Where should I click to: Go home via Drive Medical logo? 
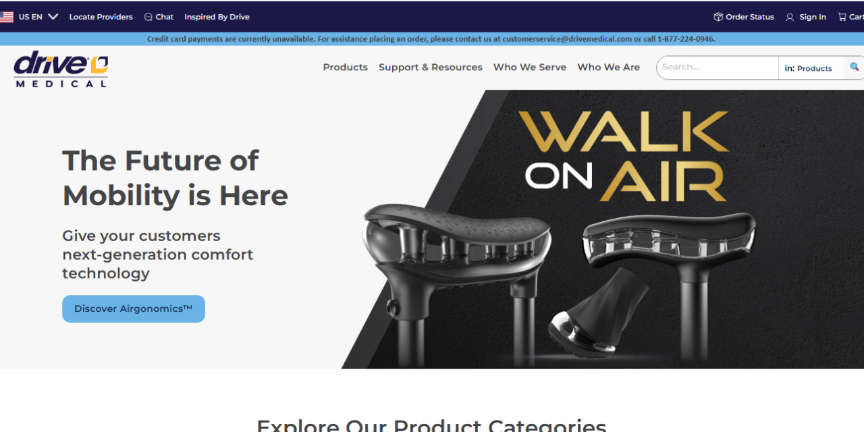coord(61,69)
